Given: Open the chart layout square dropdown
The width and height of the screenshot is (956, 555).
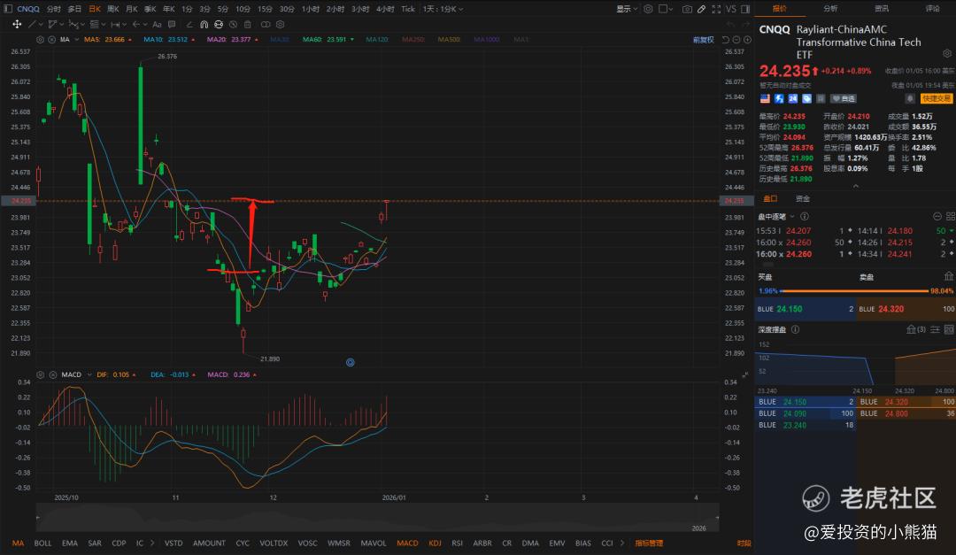Looking at the screenshot, I should 665,9.
